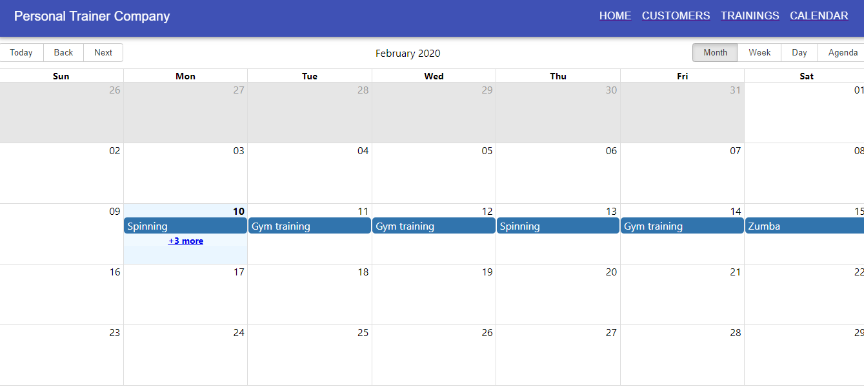This screenshot has width=864, height=389.
Task: Select date number 19
Action: click(487, 272)
